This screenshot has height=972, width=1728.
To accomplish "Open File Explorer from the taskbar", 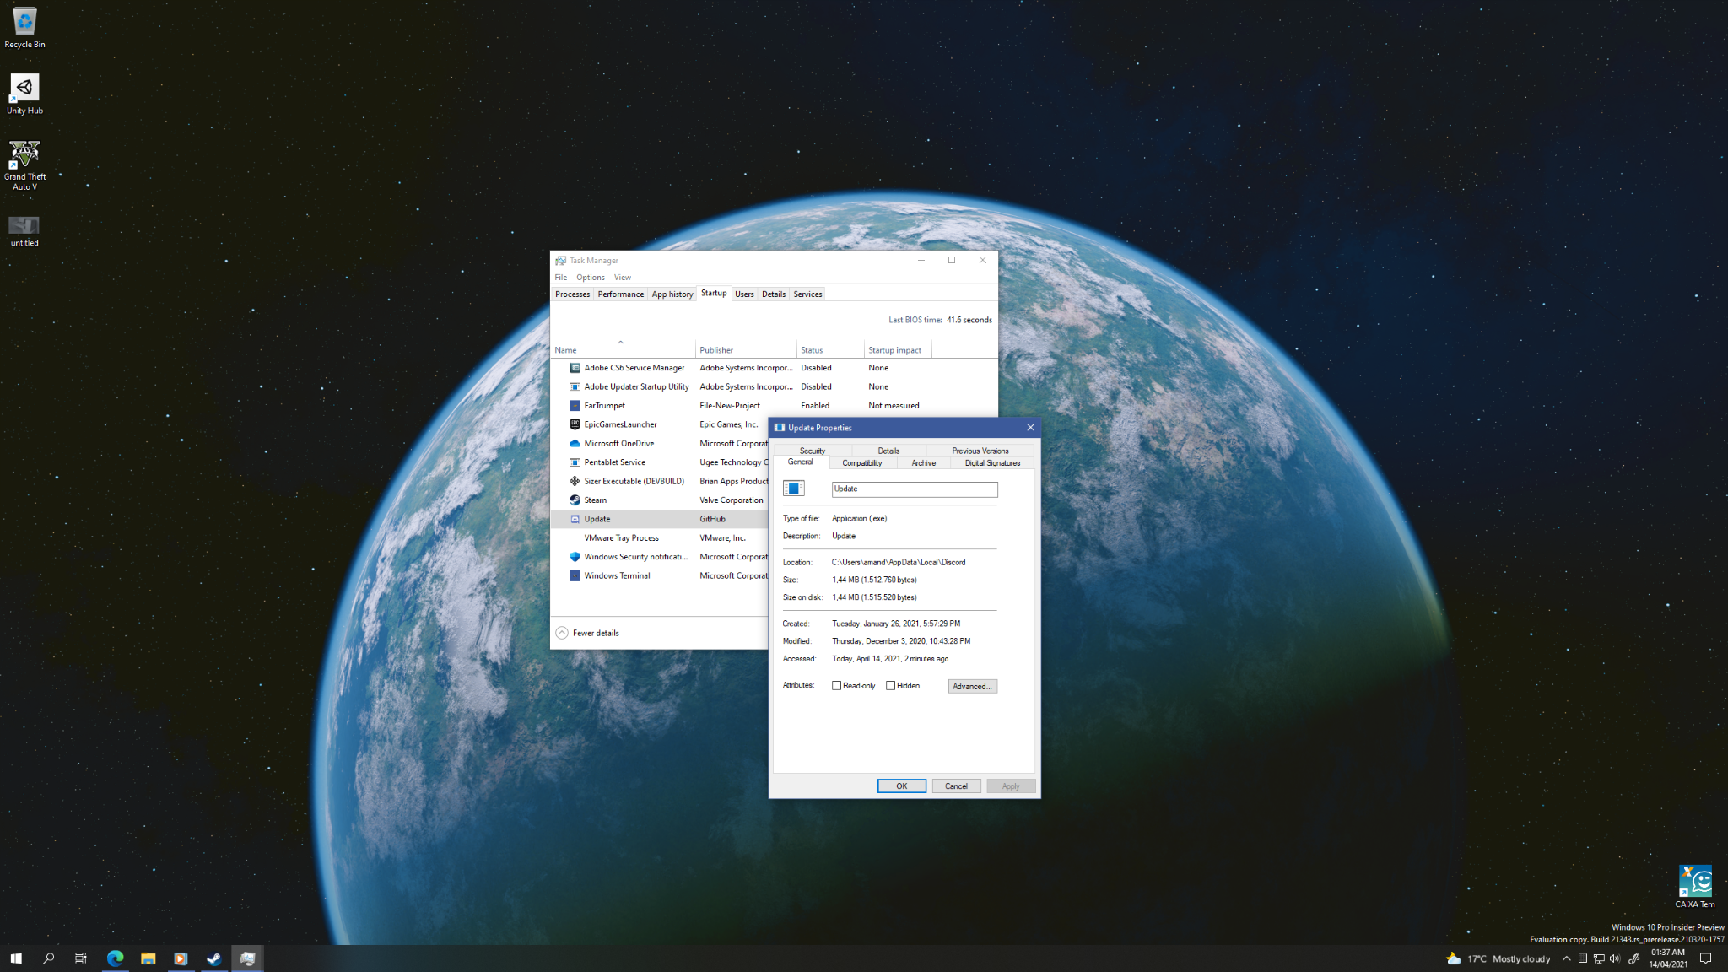I will (148, 958).
